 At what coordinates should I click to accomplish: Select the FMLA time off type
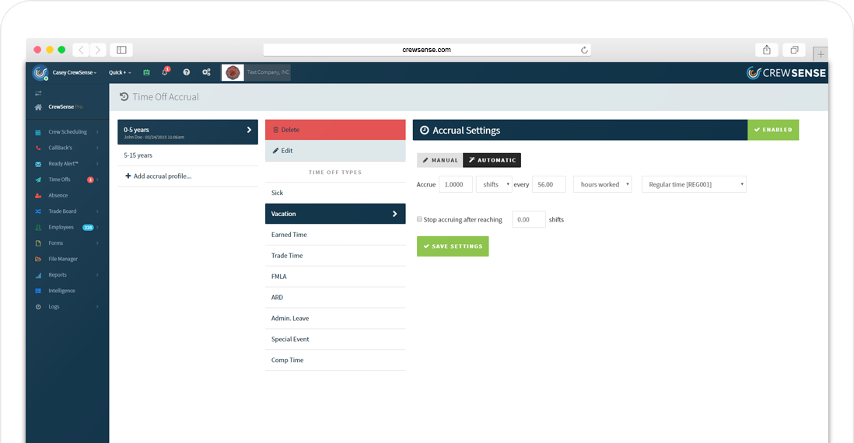335,277
